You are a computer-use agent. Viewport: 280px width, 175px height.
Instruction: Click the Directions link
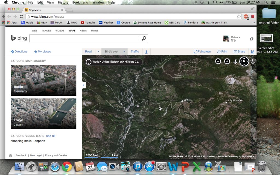[x=19, y=51]
